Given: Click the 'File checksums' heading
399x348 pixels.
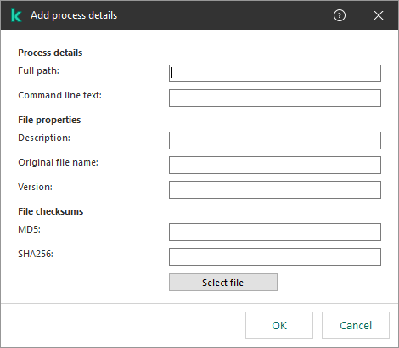Looking at the screenshot, I should (51, 211).
